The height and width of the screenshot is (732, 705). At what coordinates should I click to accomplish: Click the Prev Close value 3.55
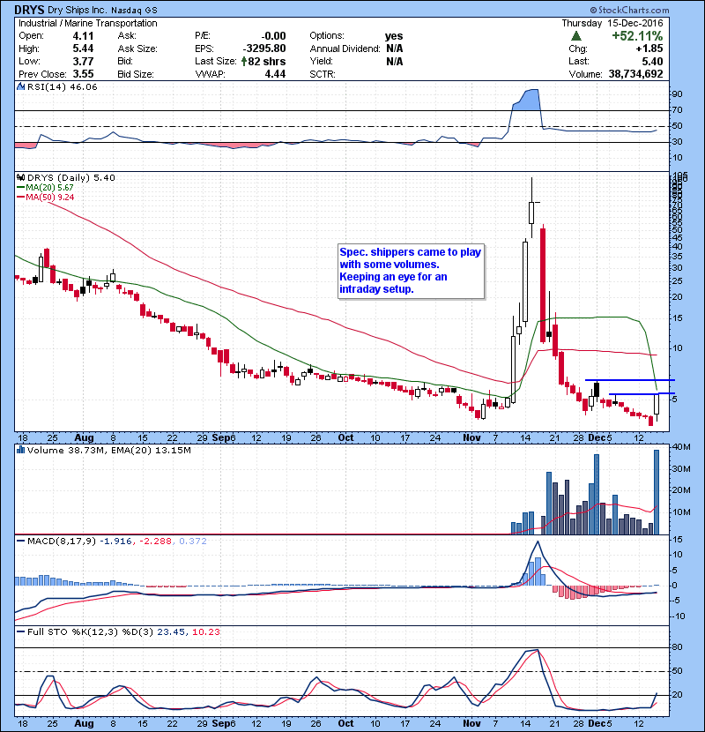[x=83, y=74]
